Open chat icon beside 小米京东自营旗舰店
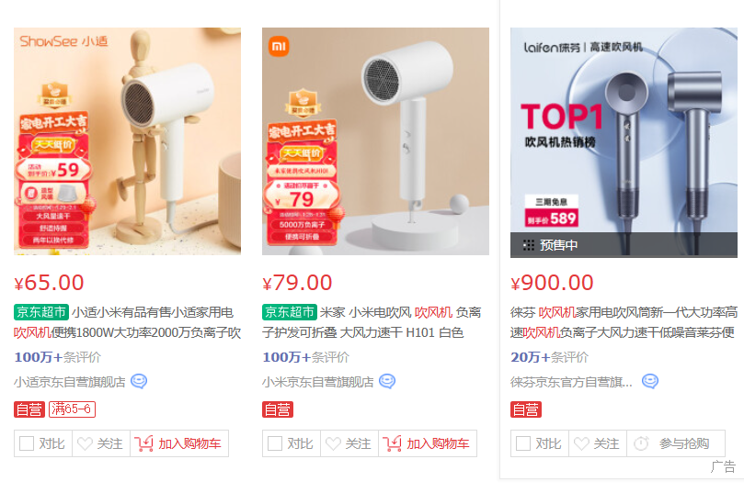 387,381
